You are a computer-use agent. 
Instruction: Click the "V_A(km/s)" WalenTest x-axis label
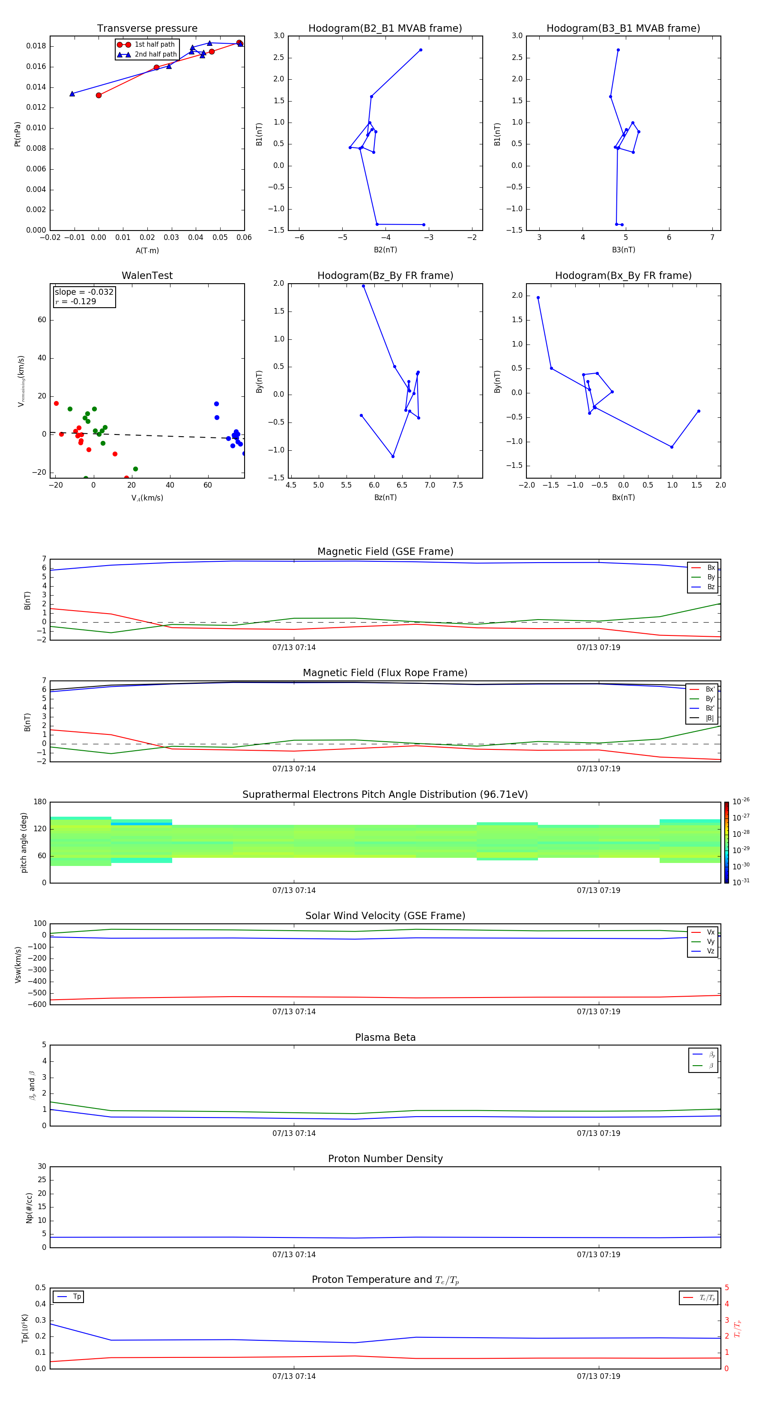147,498
